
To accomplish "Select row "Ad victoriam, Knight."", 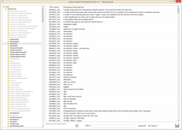I will [x=111, y=51].
